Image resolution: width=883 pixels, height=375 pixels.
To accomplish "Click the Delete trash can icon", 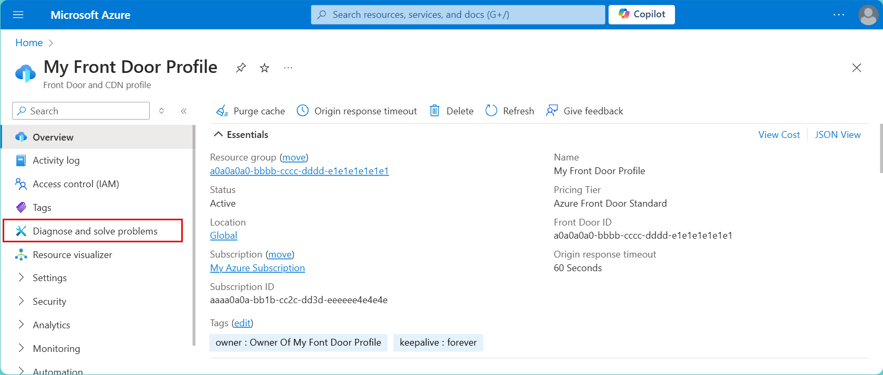I will (x=434, y=111).
